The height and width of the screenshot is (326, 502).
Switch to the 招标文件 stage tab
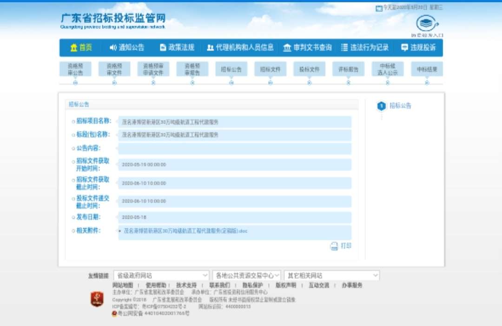click(x=270, y=70)
